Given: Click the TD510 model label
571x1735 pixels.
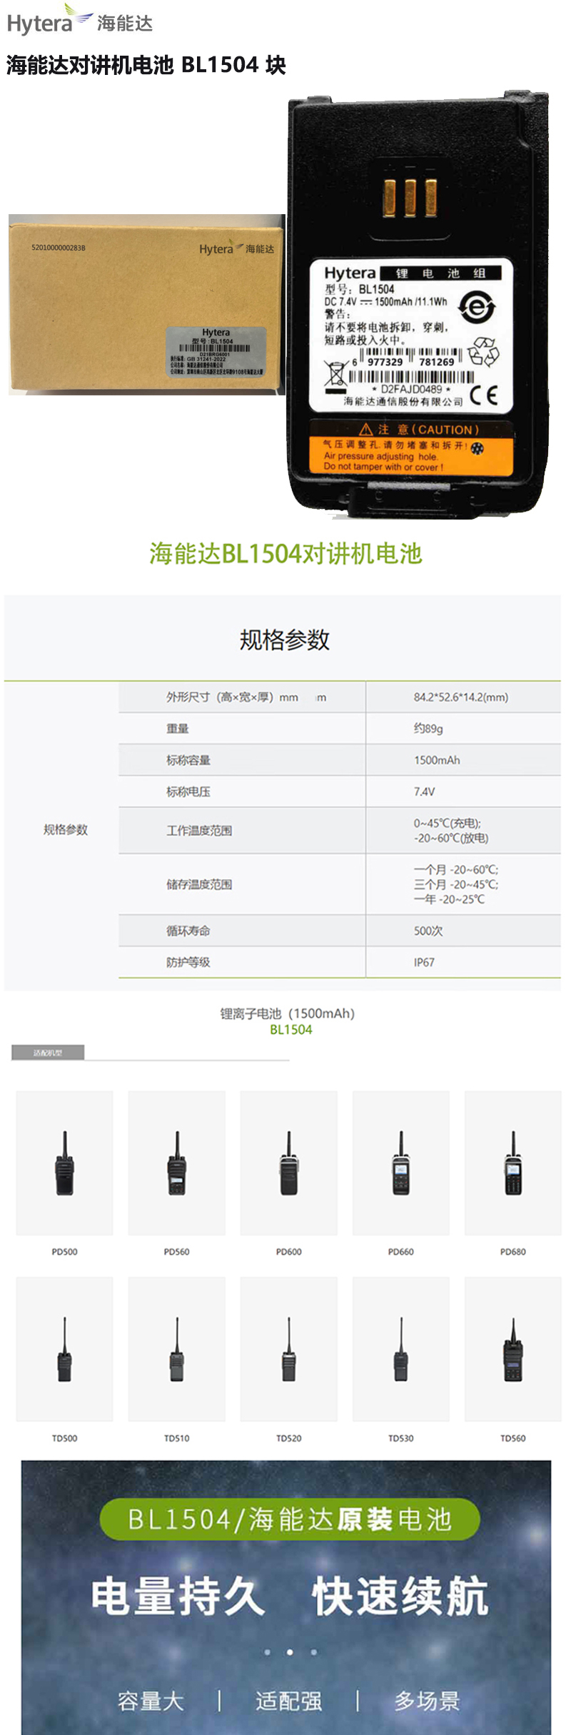Looking at the screenshot, I should pos(176,1438).
